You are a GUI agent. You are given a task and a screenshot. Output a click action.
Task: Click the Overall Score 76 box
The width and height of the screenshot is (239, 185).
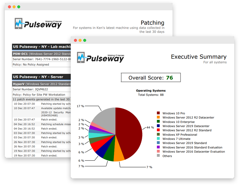click(x=151, y=78)
